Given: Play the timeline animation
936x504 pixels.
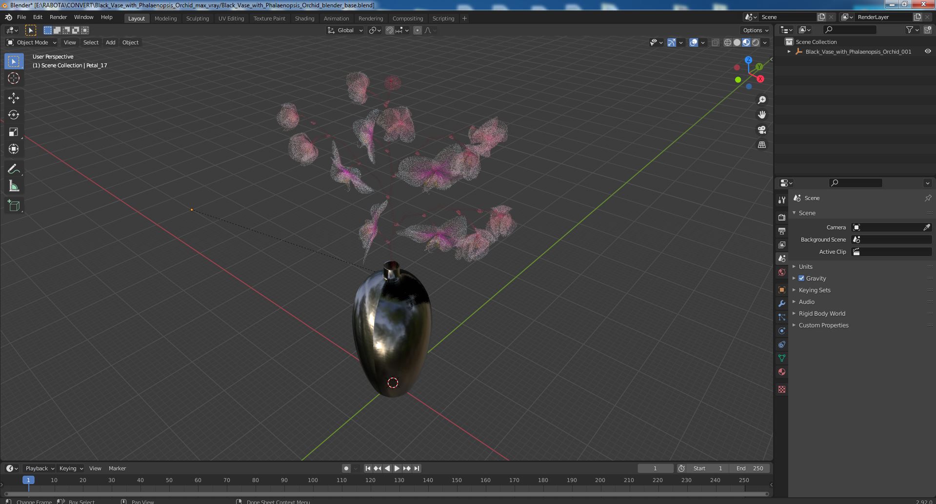Looking at the screenshot, I should click(397, 468).
